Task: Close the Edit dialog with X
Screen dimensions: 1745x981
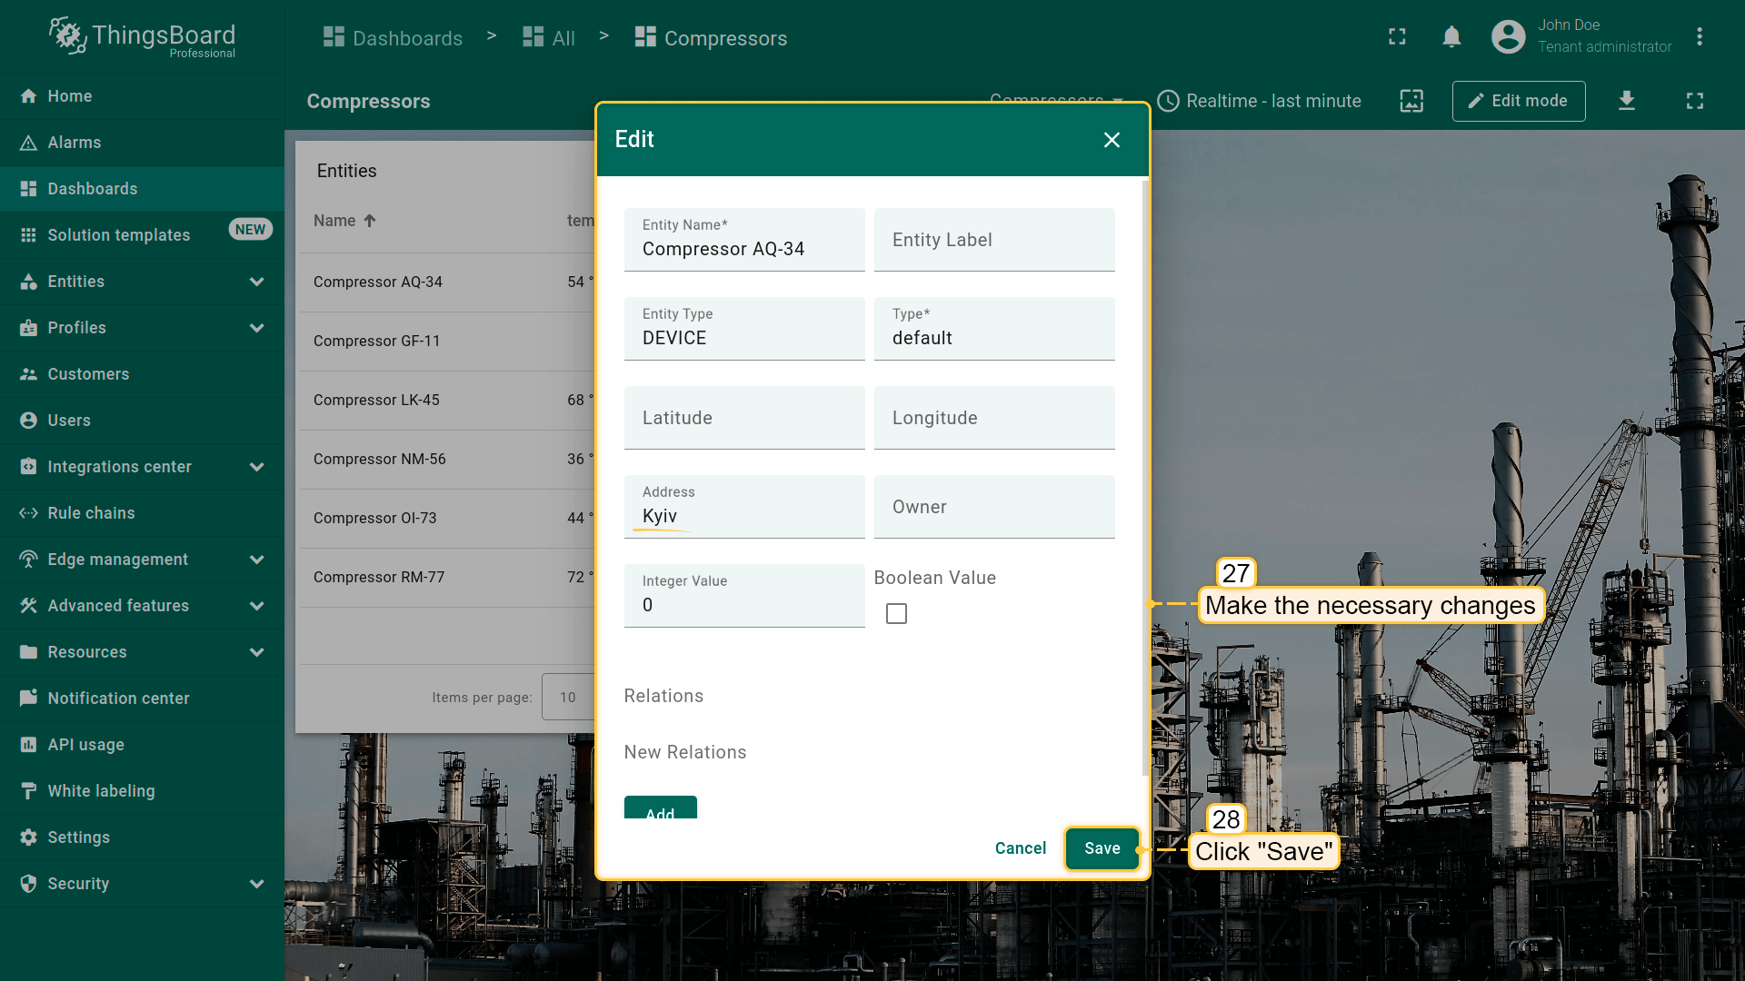Action: [x=1112, y=140]
